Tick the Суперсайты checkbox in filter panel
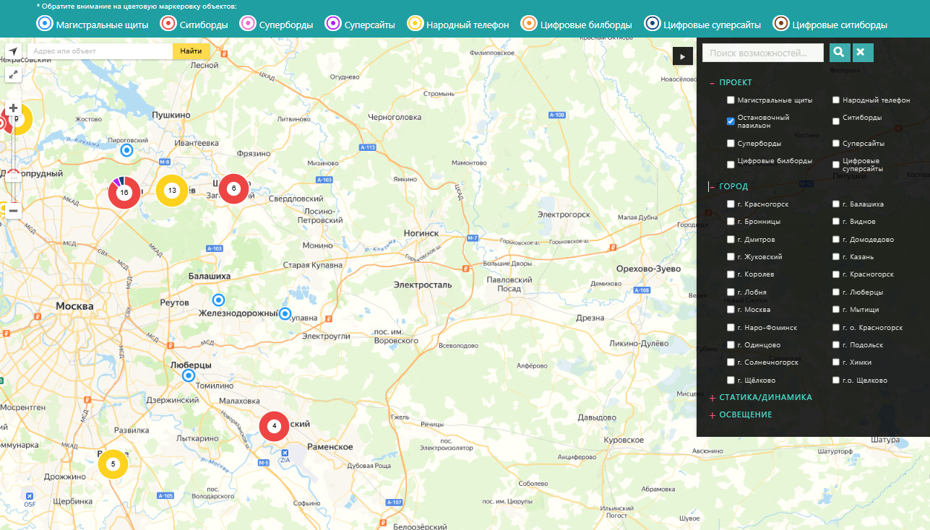Screen dimensions: 930x530 (836, 144)
